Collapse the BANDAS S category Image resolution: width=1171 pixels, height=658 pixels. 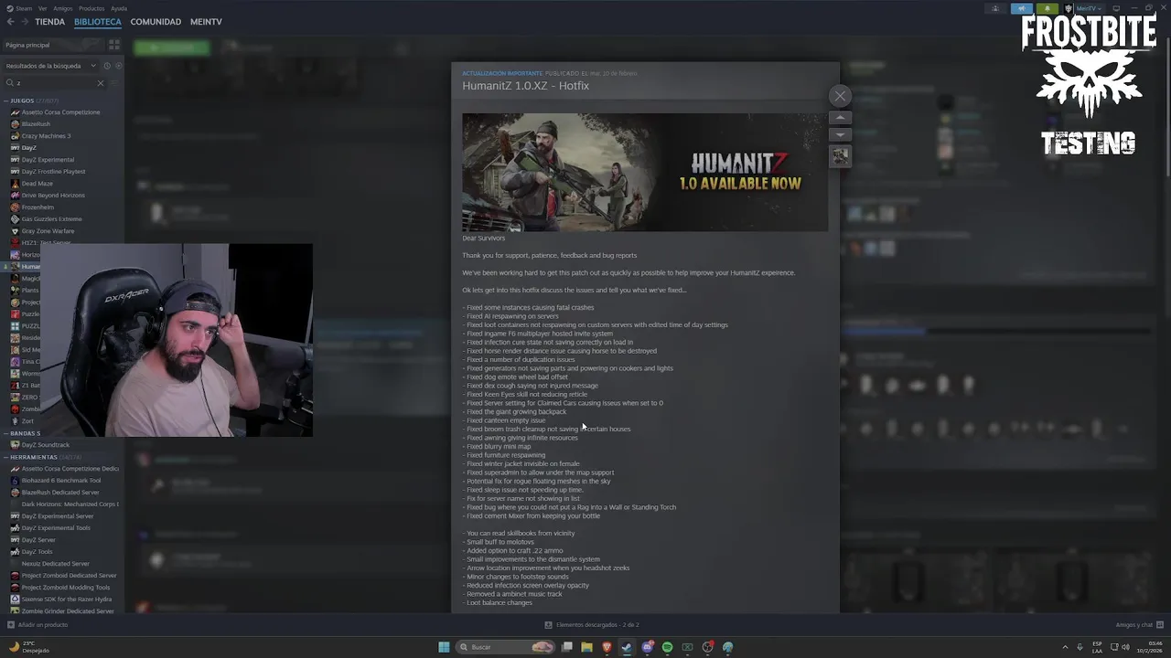click(x=7, y=433)
